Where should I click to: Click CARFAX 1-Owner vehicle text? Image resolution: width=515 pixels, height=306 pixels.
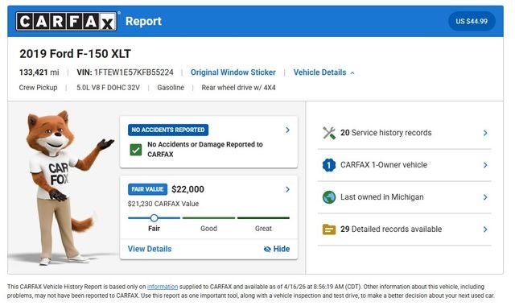pyautogui.click(x=384, y=165)
